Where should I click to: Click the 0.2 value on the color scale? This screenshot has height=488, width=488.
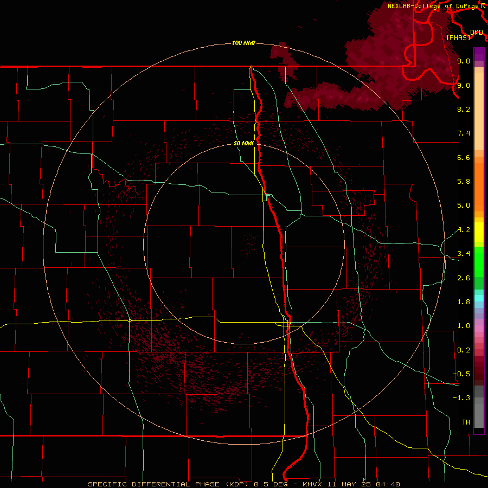coord(464,350)
